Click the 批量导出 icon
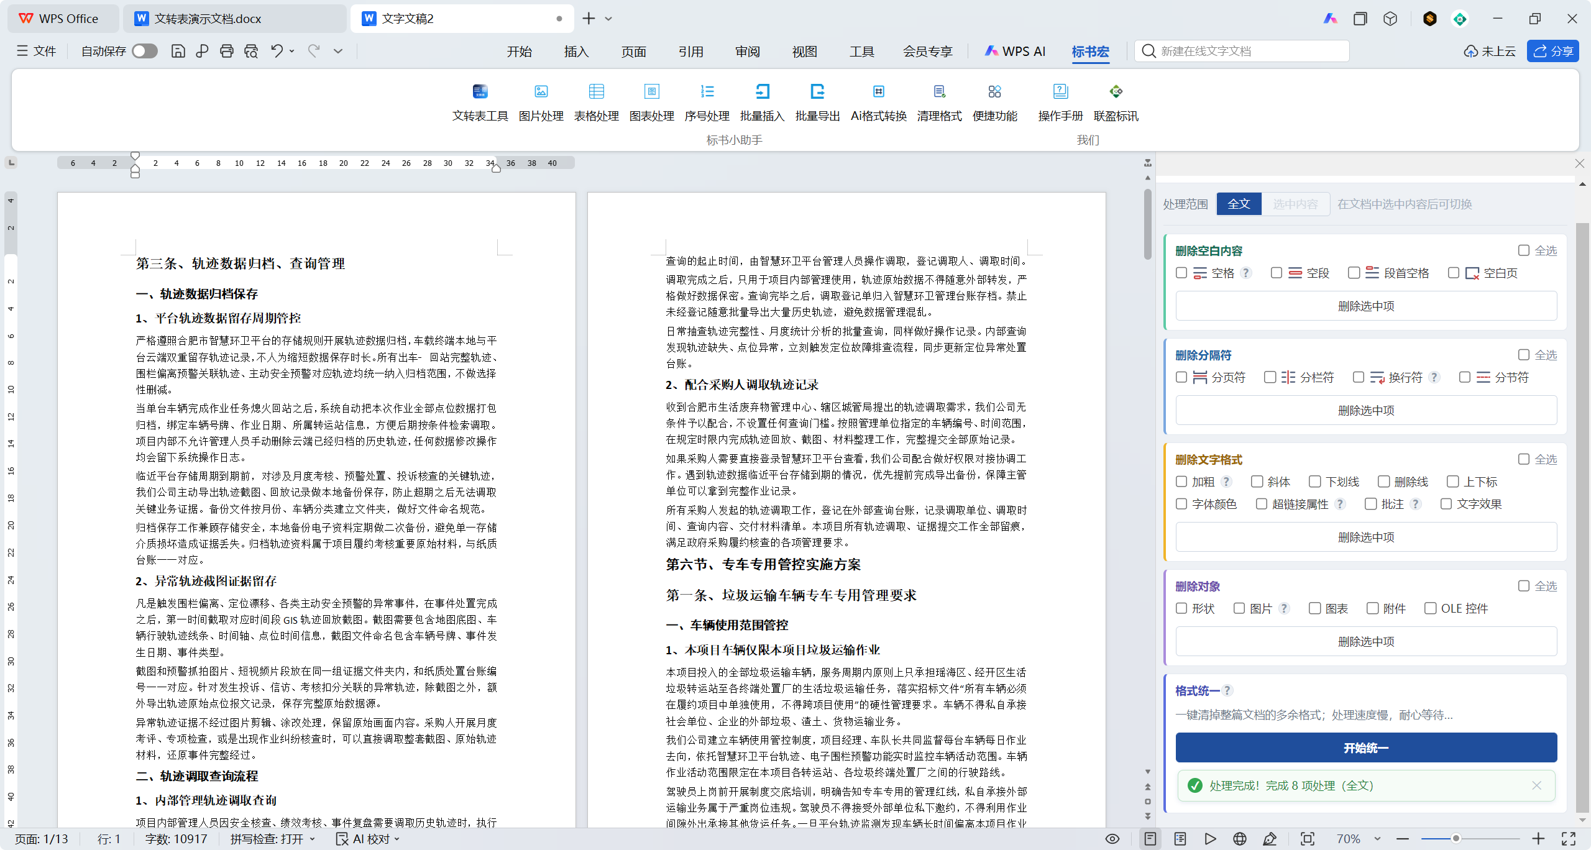Image resolution: width=1591 pixels, height=850 pixels. pyautogui.click(x=817, y=92)
